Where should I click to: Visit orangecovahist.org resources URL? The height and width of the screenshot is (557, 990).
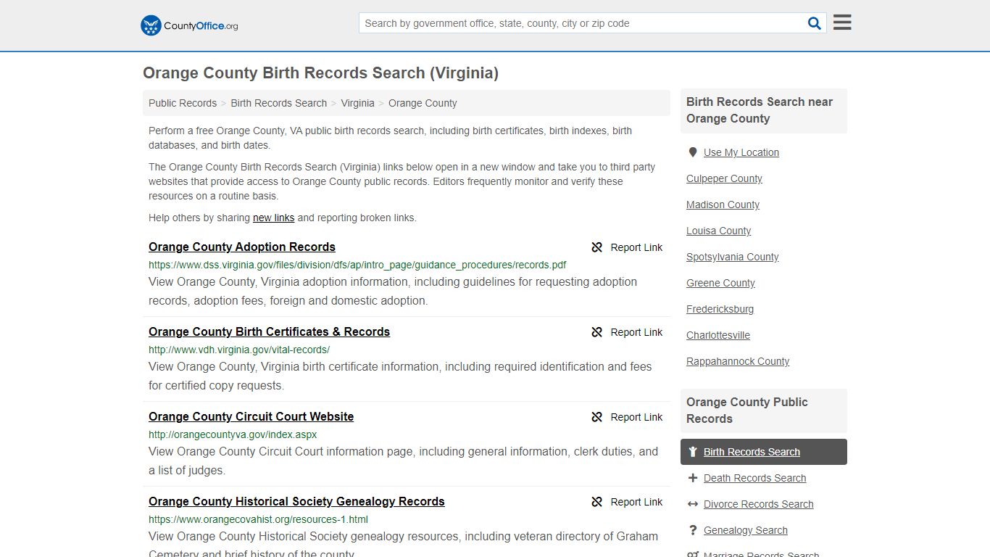258,519
